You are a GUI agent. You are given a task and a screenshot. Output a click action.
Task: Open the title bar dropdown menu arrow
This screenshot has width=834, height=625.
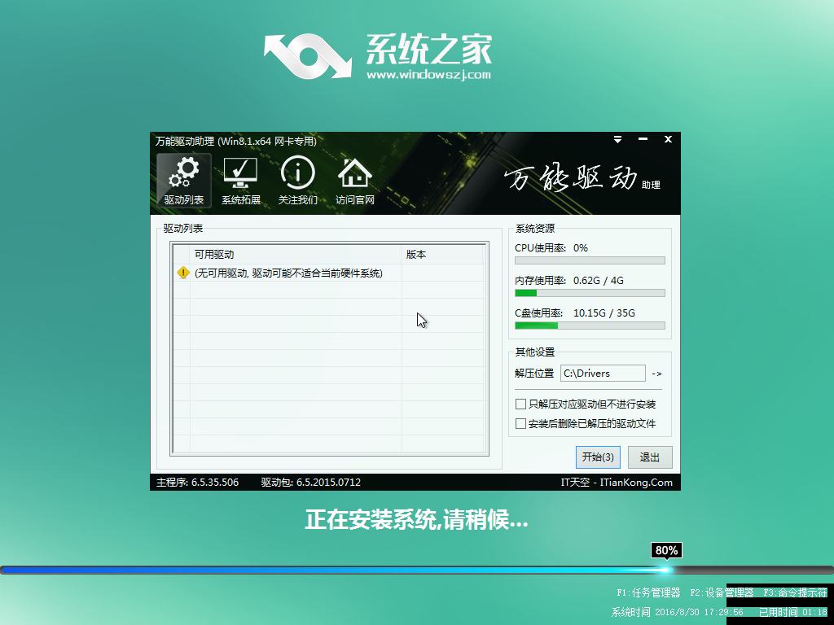(x=617, y=139)
